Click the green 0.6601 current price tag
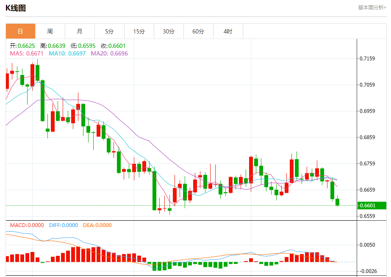This screenshot has height=277, width=391. click(x=372, y=205)
